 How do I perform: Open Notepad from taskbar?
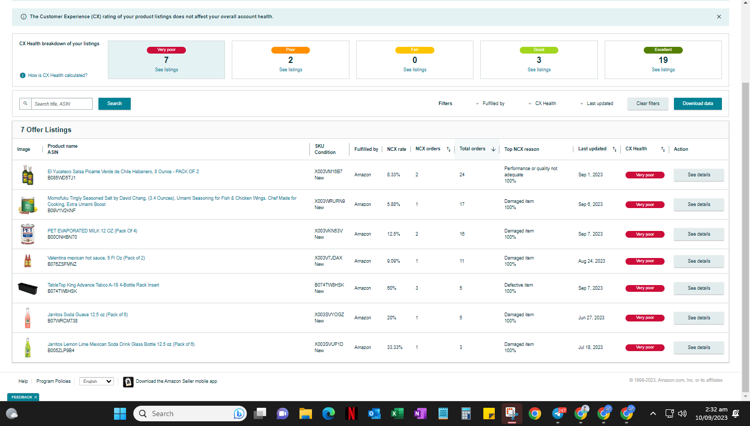click(x=443, y=414)
